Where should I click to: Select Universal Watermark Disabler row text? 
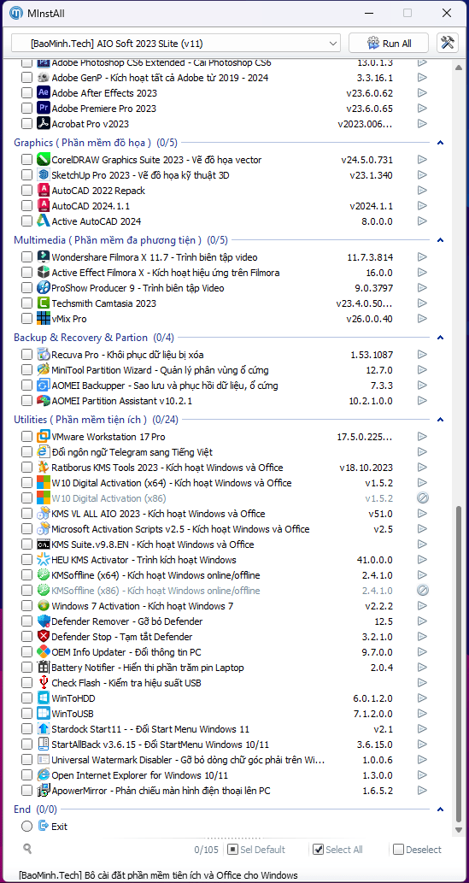pyautogui.click(x=188, y=760)
